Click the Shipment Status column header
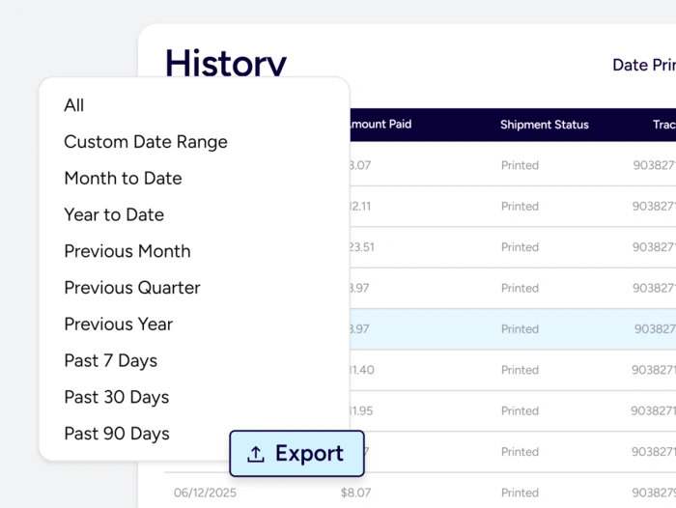This screenshot has width=676, height=508. point(544,125)
